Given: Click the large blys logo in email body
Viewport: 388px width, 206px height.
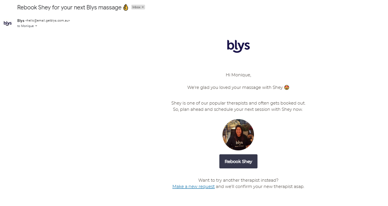Looking at the screenshot, I should (x=238, y=46).
